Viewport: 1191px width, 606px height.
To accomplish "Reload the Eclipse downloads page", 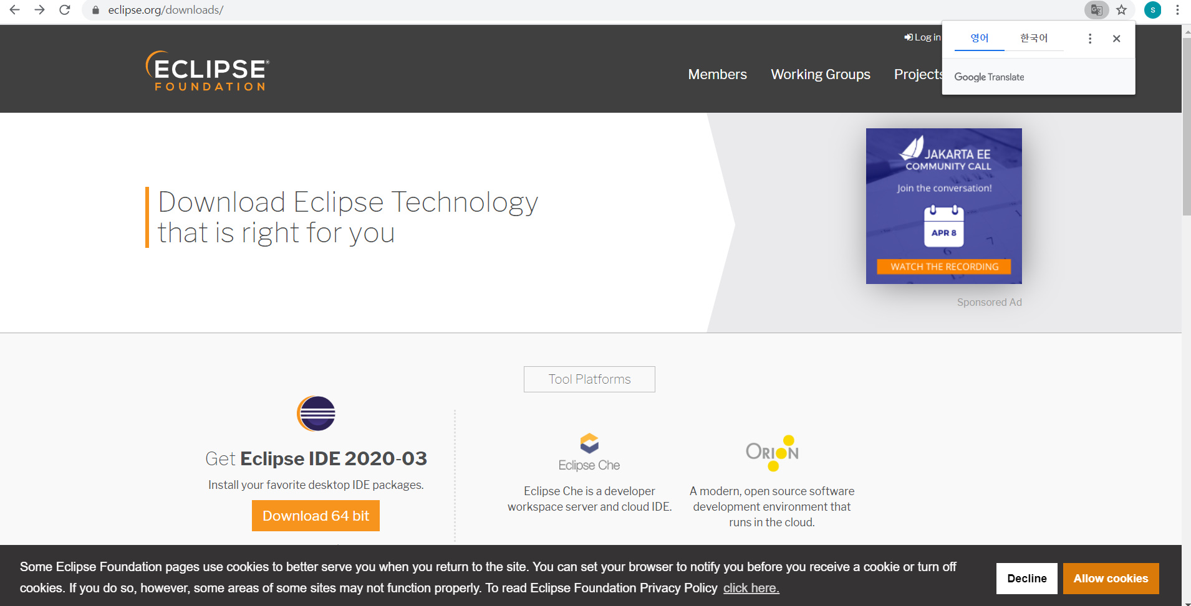I will pyautogui.click(x=65, y=10).
